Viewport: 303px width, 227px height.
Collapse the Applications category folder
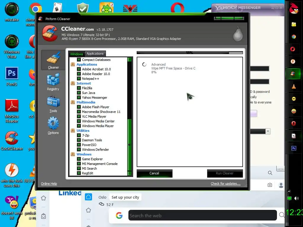tap(73, 64)
